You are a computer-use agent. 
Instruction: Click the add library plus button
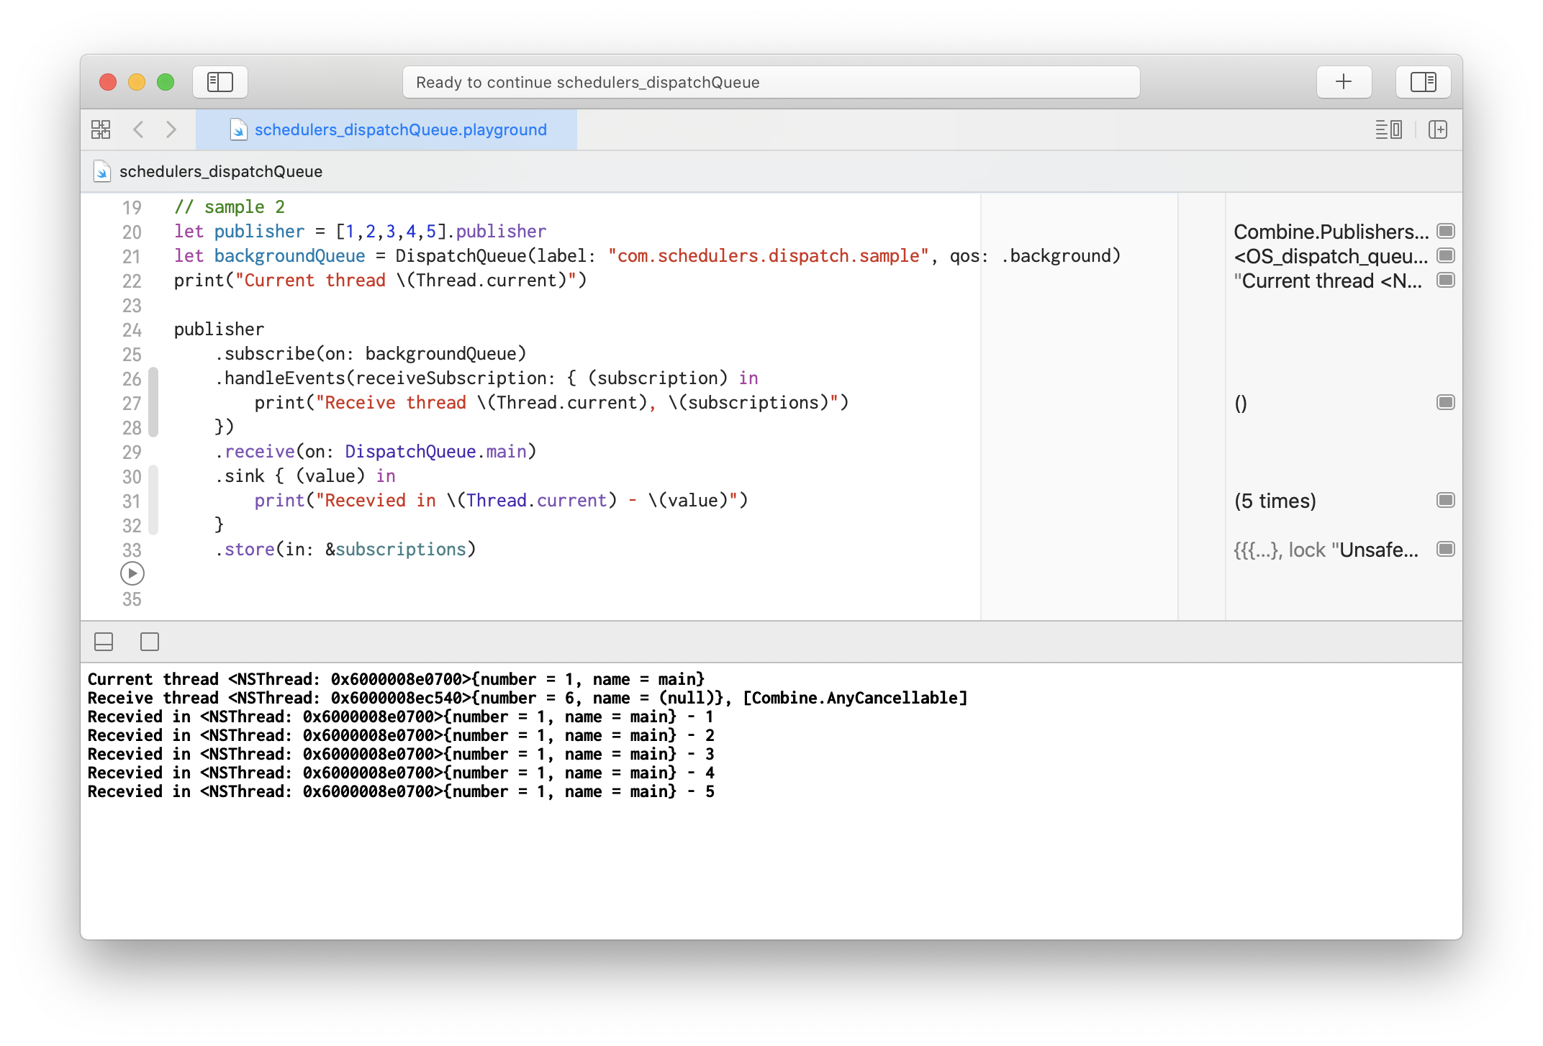coord(1344,82)
